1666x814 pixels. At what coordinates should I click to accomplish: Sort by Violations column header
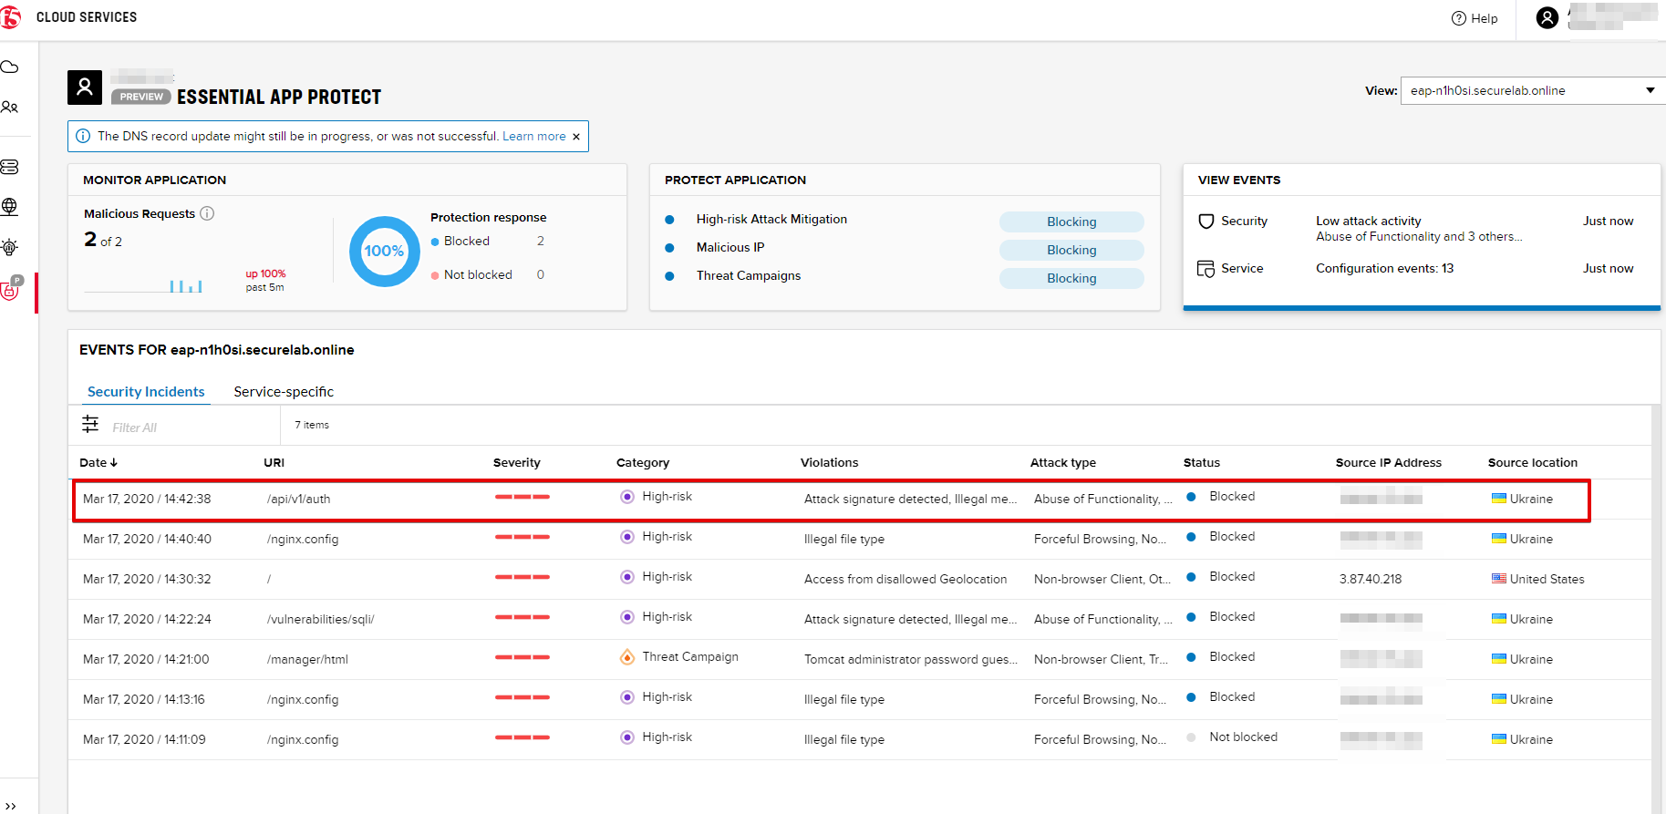830,463
